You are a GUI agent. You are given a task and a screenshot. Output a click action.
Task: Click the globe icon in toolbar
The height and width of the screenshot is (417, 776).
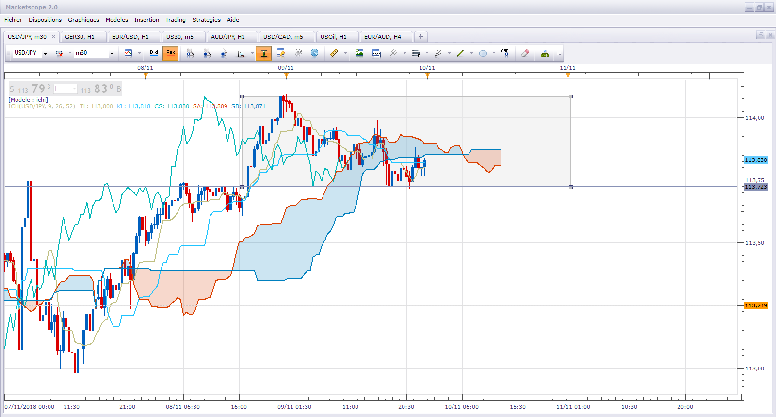(315, 53)
